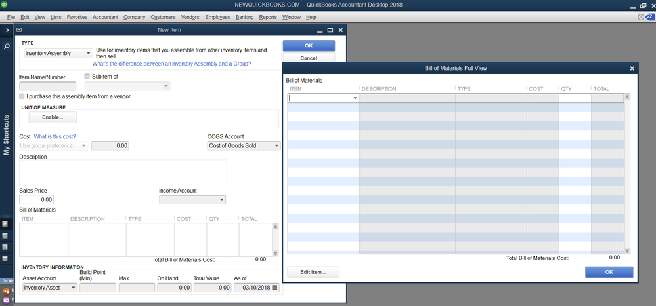The height and width of the screenshot is (306, 656).
Task: Click the orange Do More icon at sidebar bottom
Action: point(6,291)
